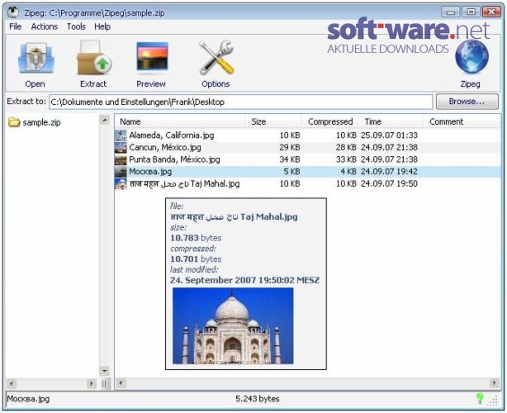Click the Punta Banda, México.jpg thumbnail icon
The width and height of the screenshot is (507, 413).
pyautogui.click(x=121, y=159)
